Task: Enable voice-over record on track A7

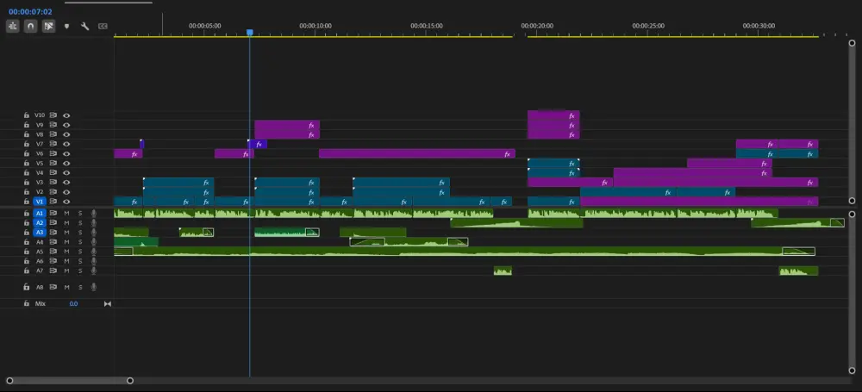Action: (x=93, y=271)
